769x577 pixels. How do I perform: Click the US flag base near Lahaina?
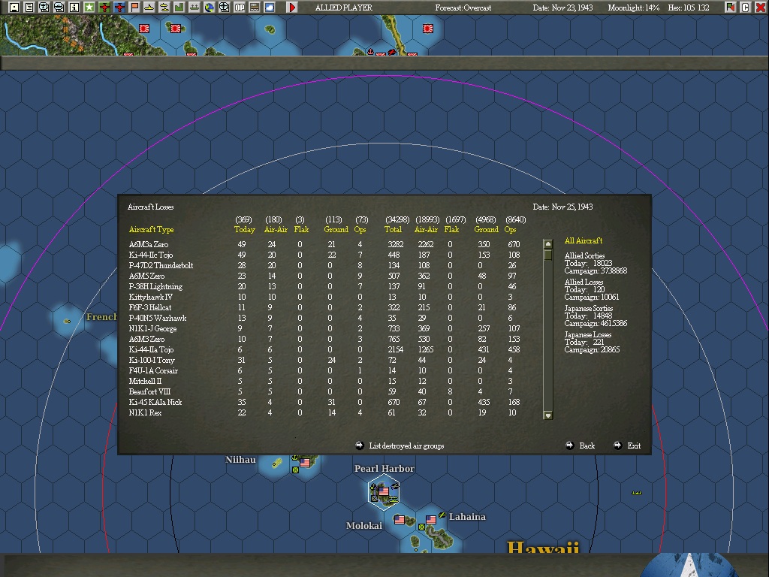(431, 520)
